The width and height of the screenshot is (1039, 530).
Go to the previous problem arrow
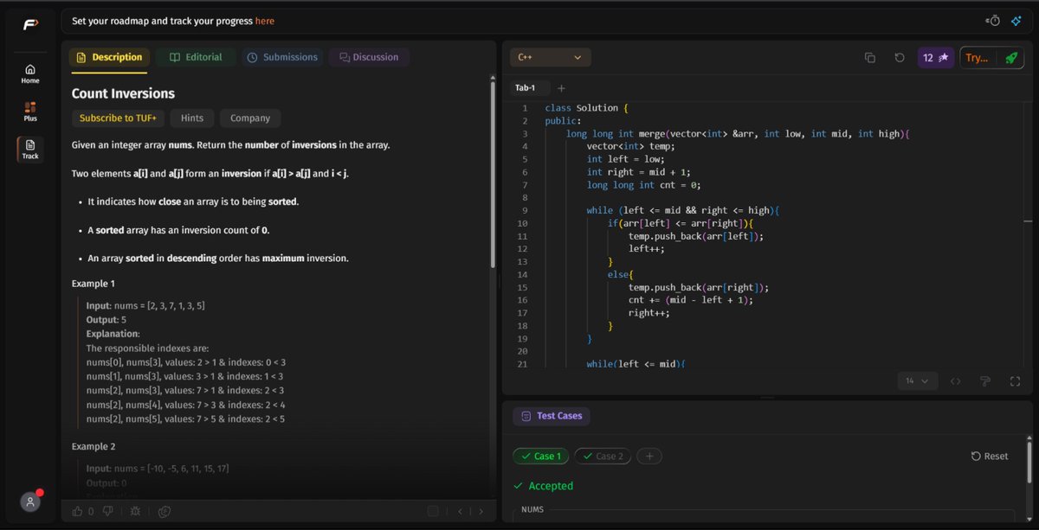(x=461, y=511)
